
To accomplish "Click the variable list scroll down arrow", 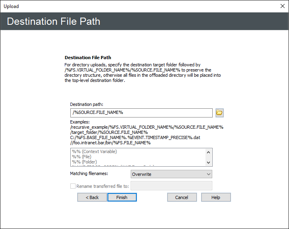I will [x=208, y=163].
